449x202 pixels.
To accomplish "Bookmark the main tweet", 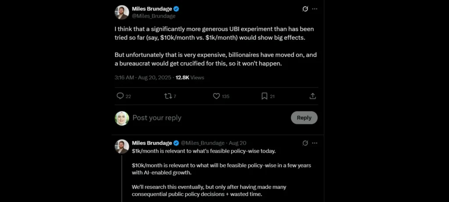I will (264, 96).
